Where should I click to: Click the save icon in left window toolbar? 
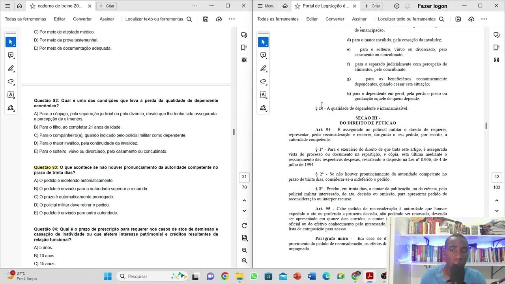tap(206, 19)
